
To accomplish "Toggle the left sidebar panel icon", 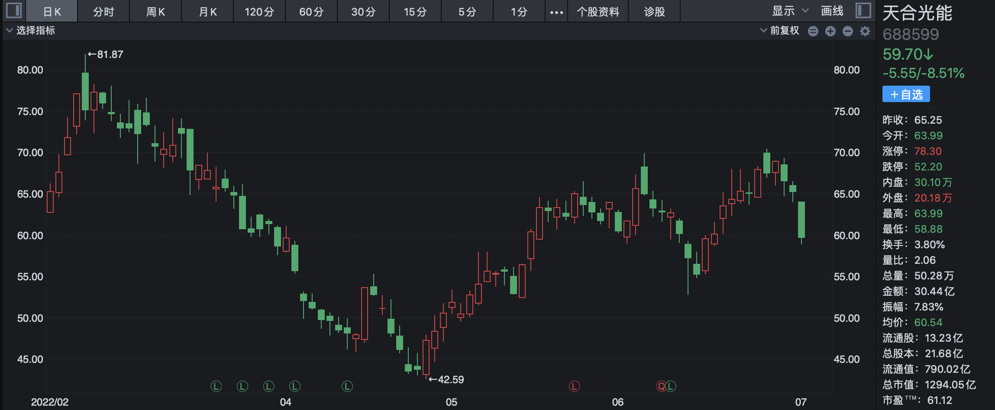I will point(13,10).
